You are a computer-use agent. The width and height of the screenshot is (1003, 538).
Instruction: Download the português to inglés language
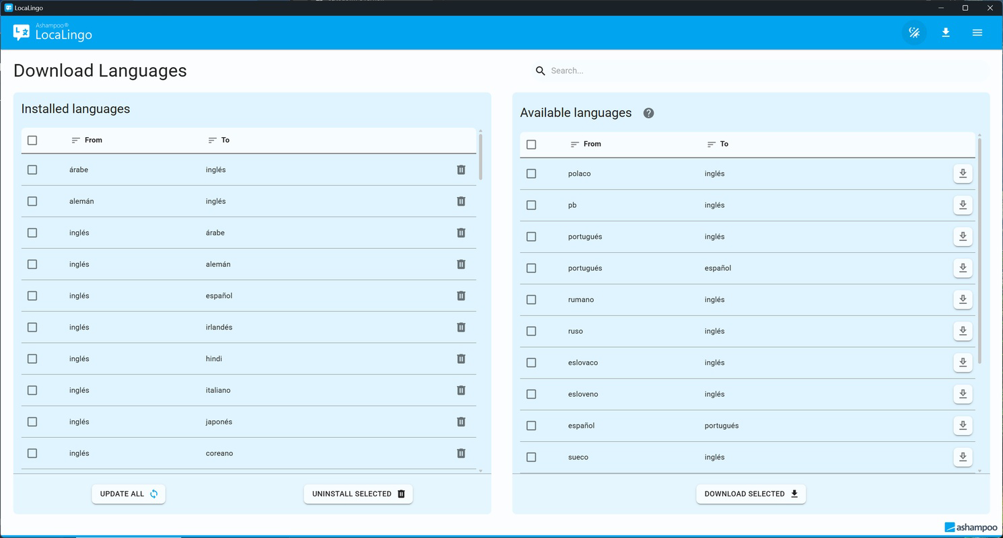tap(963, 237)
